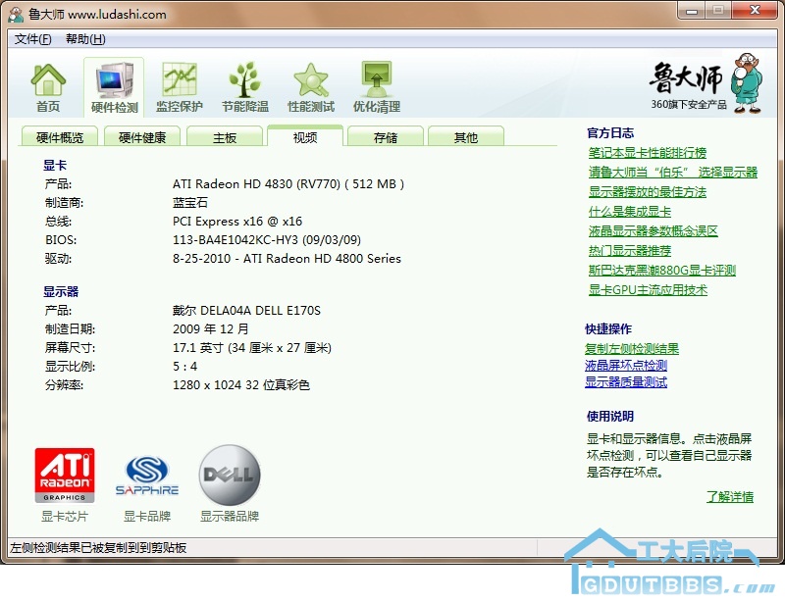Viewport: 785px width, 602px height.
Task: Click the 优化清理 optimize cleanup icon
Action: point(376,87)
